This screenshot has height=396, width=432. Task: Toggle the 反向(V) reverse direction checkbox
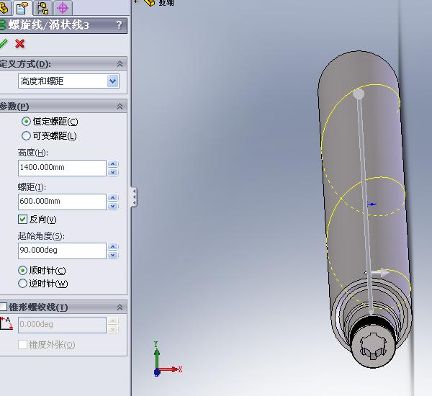pyautogui.click(x=22, y=220)
